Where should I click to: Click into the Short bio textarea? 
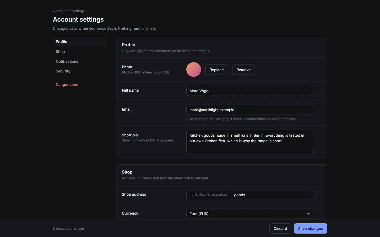pyautogui.click(x=250, y=142)
